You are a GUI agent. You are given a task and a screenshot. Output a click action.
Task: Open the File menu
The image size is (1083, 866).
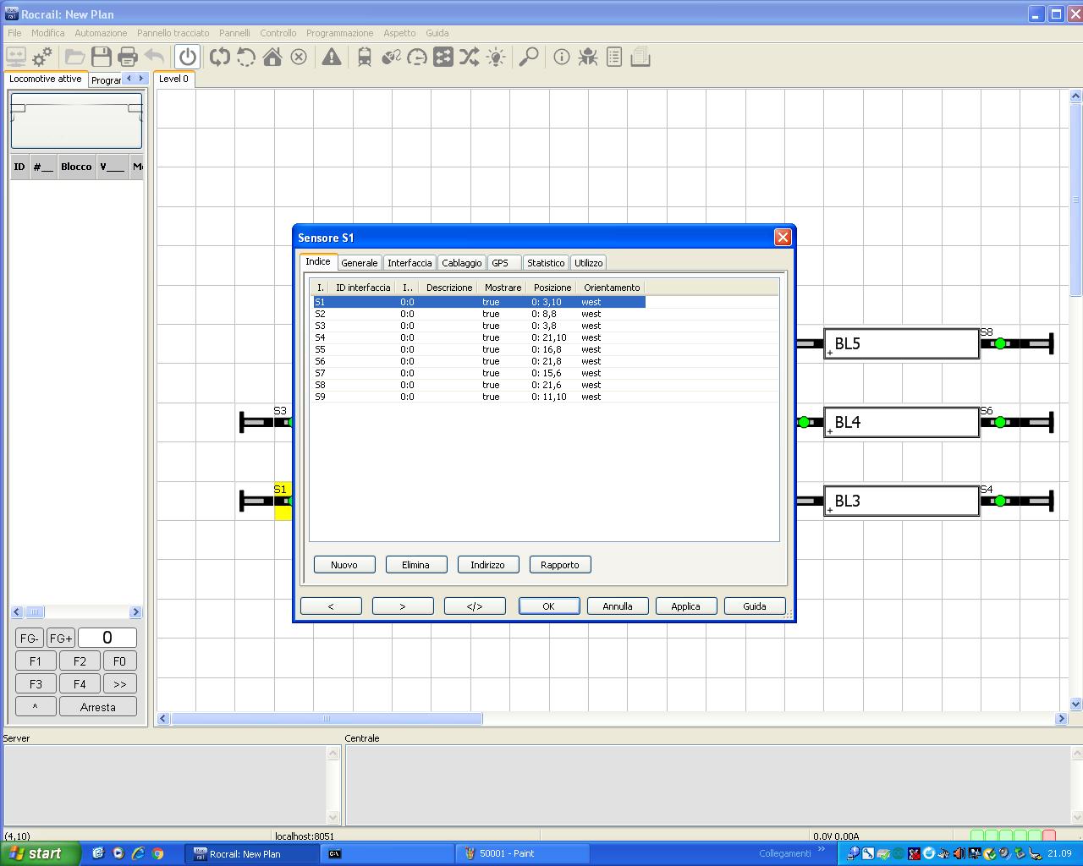(x=14, y=33)
